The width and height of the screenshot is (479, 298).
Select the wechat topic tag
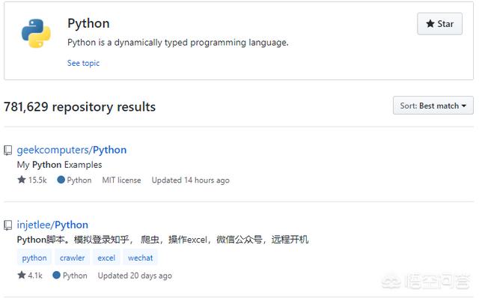point(140,258)
